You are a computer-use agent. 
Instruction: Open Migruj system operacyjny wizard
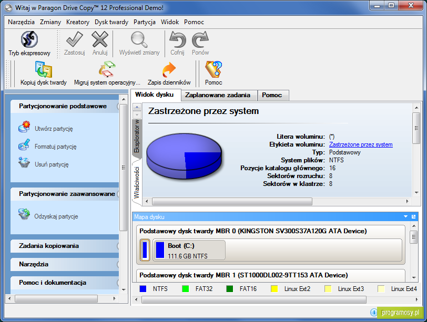point(107,74)
